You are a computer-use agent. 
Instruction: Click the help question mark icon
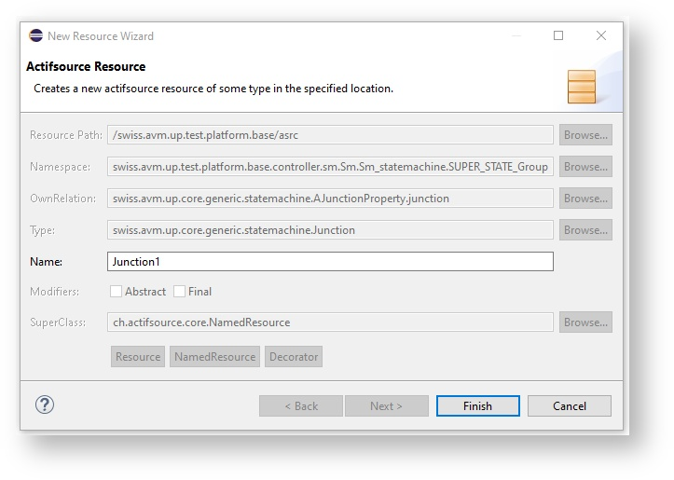coord(45,405)
